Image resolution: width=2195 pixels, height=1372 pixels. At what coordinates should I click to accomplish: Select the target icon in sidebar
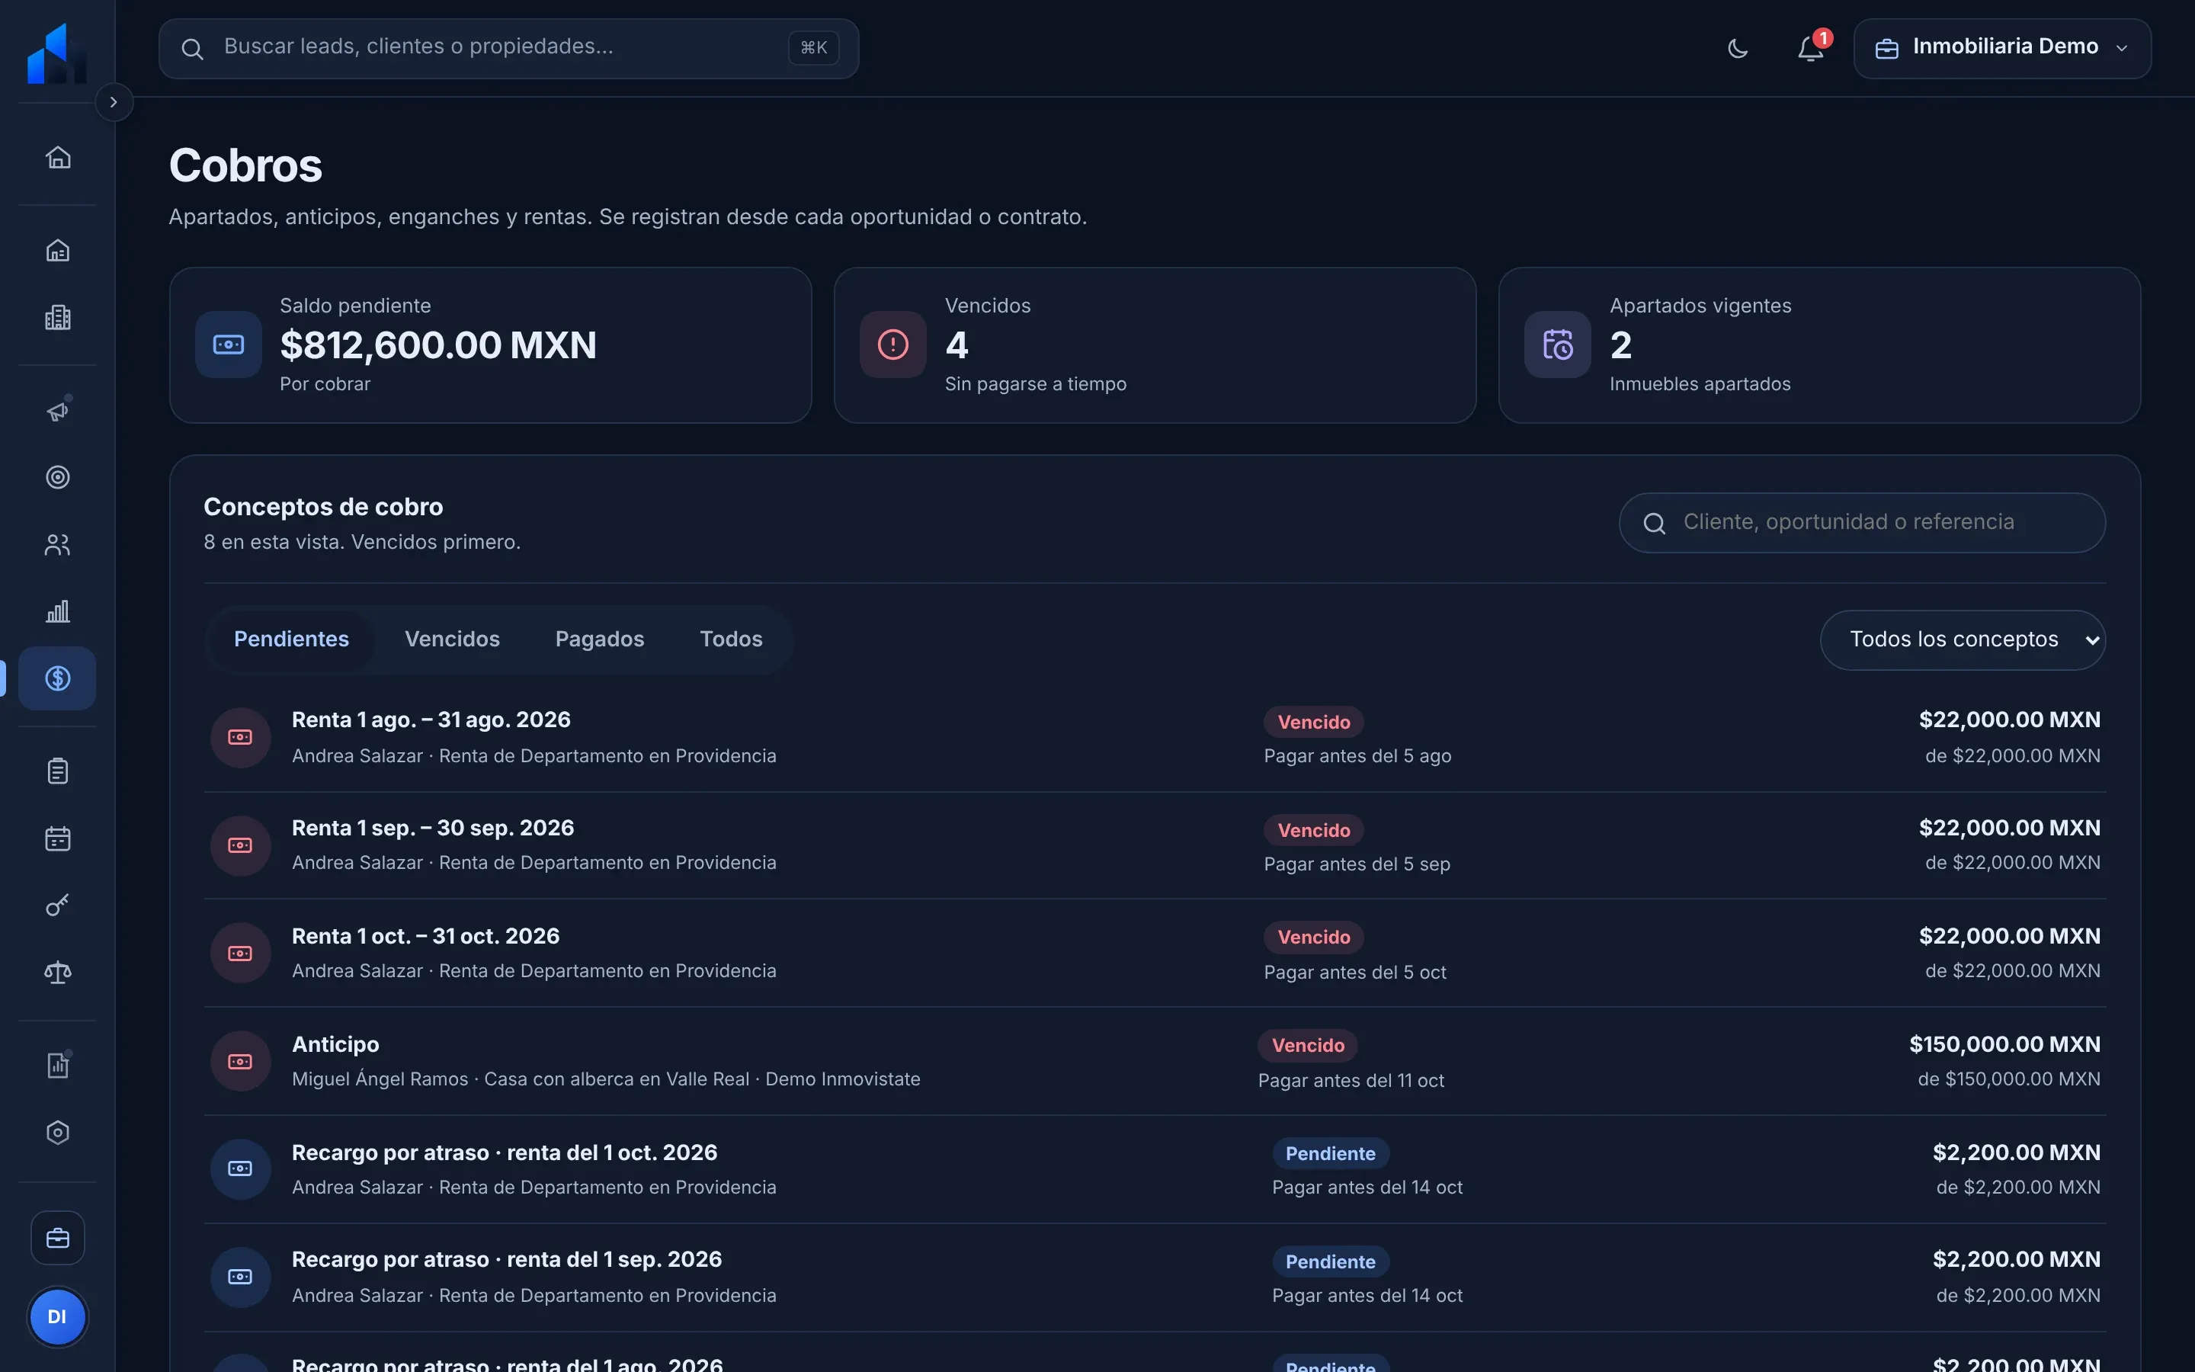pyautogui.click(x=58, y=477)
